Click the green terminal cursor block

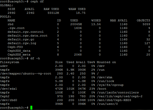pos(31,108)
